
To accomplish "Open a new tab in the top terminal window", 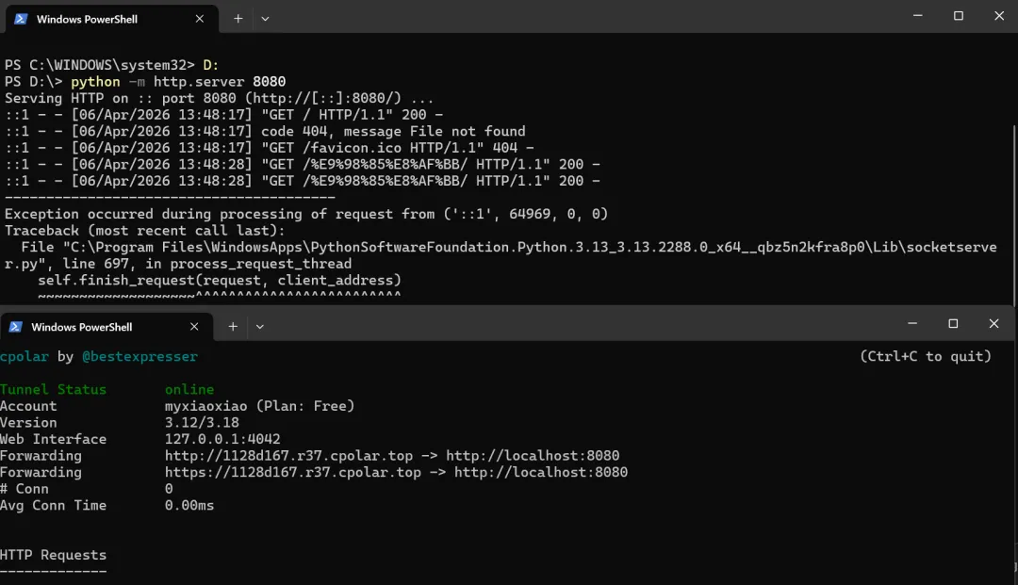I will click(x=238, y=19).
